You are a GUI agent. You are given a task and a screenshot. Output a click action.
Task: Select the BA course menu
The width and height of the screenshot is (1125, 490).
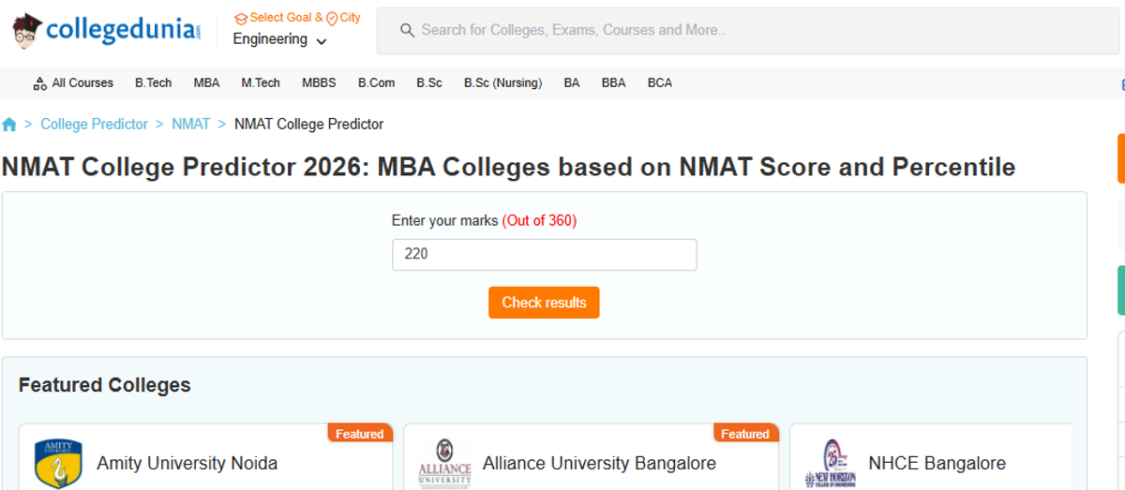[x=572, y=83]
